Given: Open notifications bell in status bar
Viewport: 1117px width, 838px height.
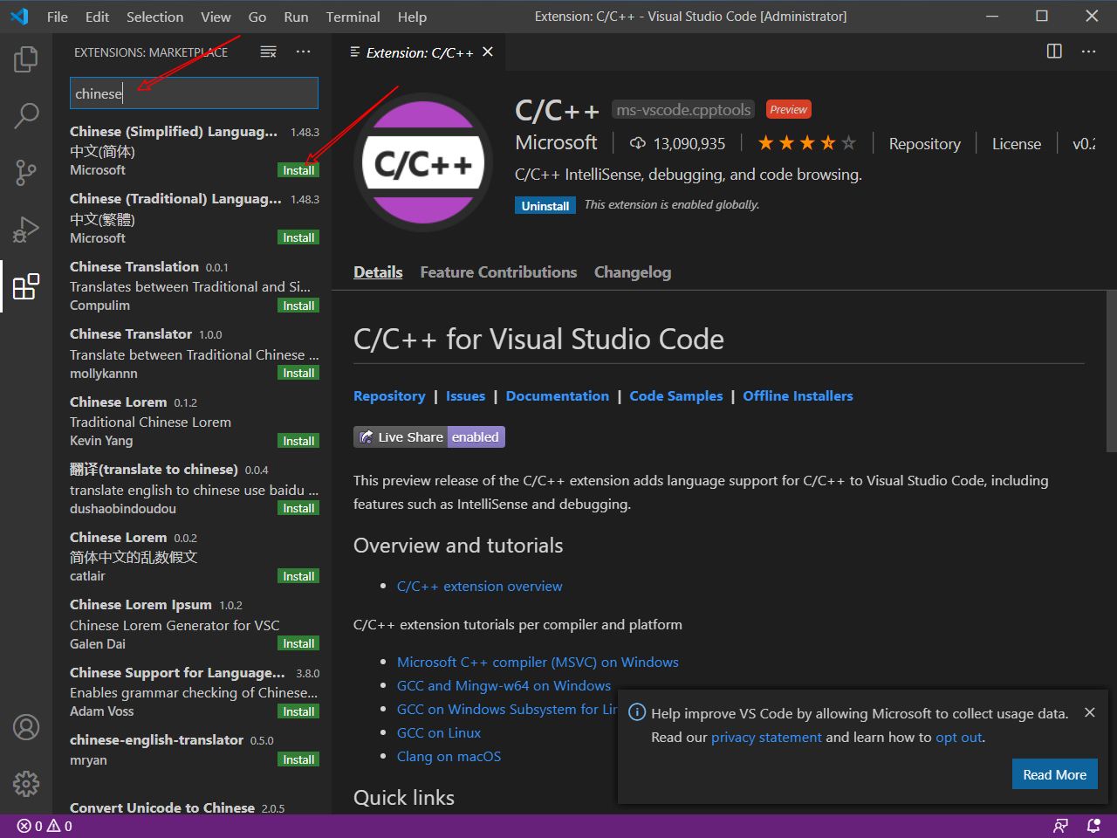Looking at the screenshot, I should point(1093,826).
